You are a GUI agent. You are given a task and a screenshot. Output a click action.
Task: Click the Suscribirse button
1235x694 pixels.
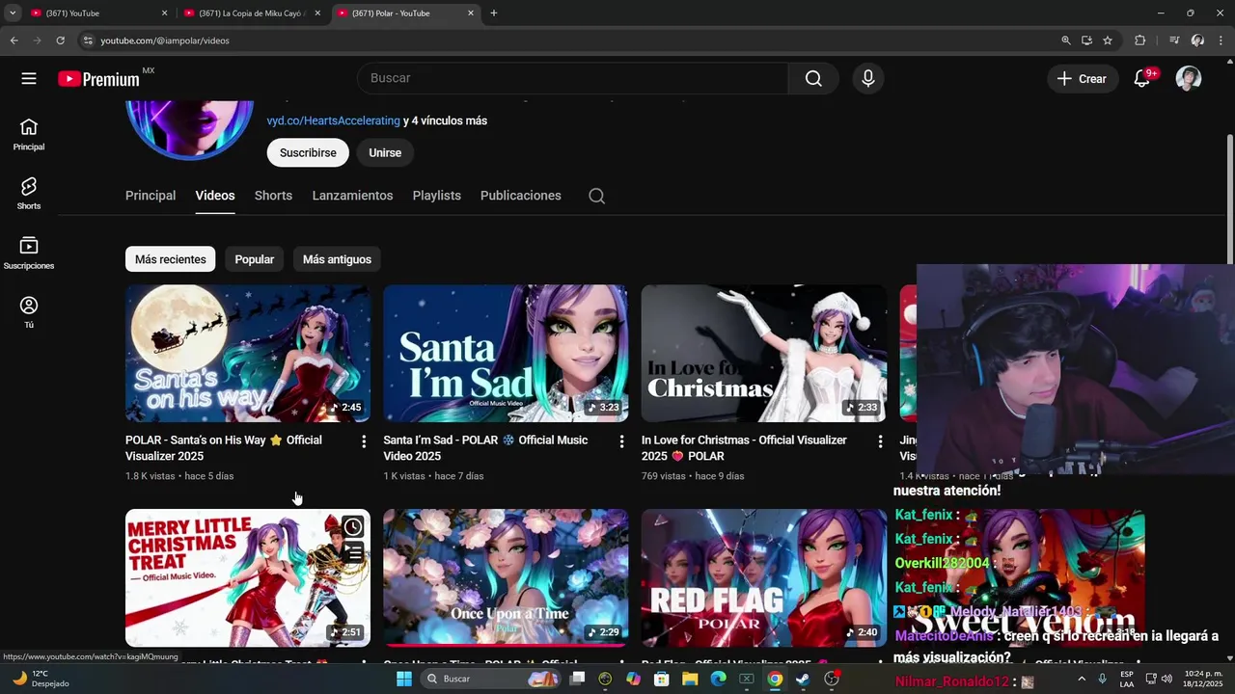click(x=308, y=152)
